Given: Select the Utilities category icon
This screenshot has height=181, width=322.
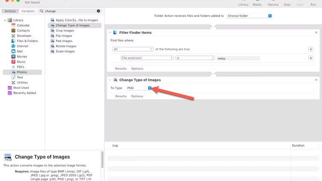Looking at the screenshot, I should tap(13, 82).
